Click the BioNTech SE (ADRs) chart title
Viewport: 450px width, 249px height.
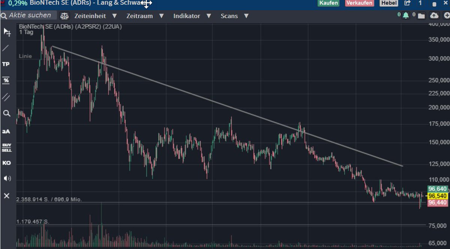[x=70, y=27]
